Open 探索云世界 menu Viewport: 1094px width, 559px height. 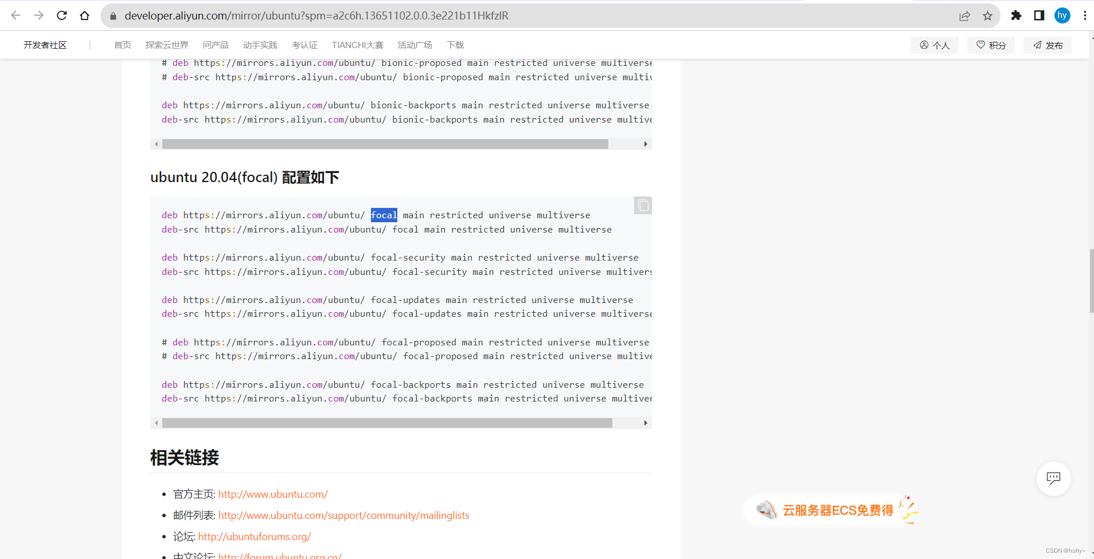(x=167, y=45)
